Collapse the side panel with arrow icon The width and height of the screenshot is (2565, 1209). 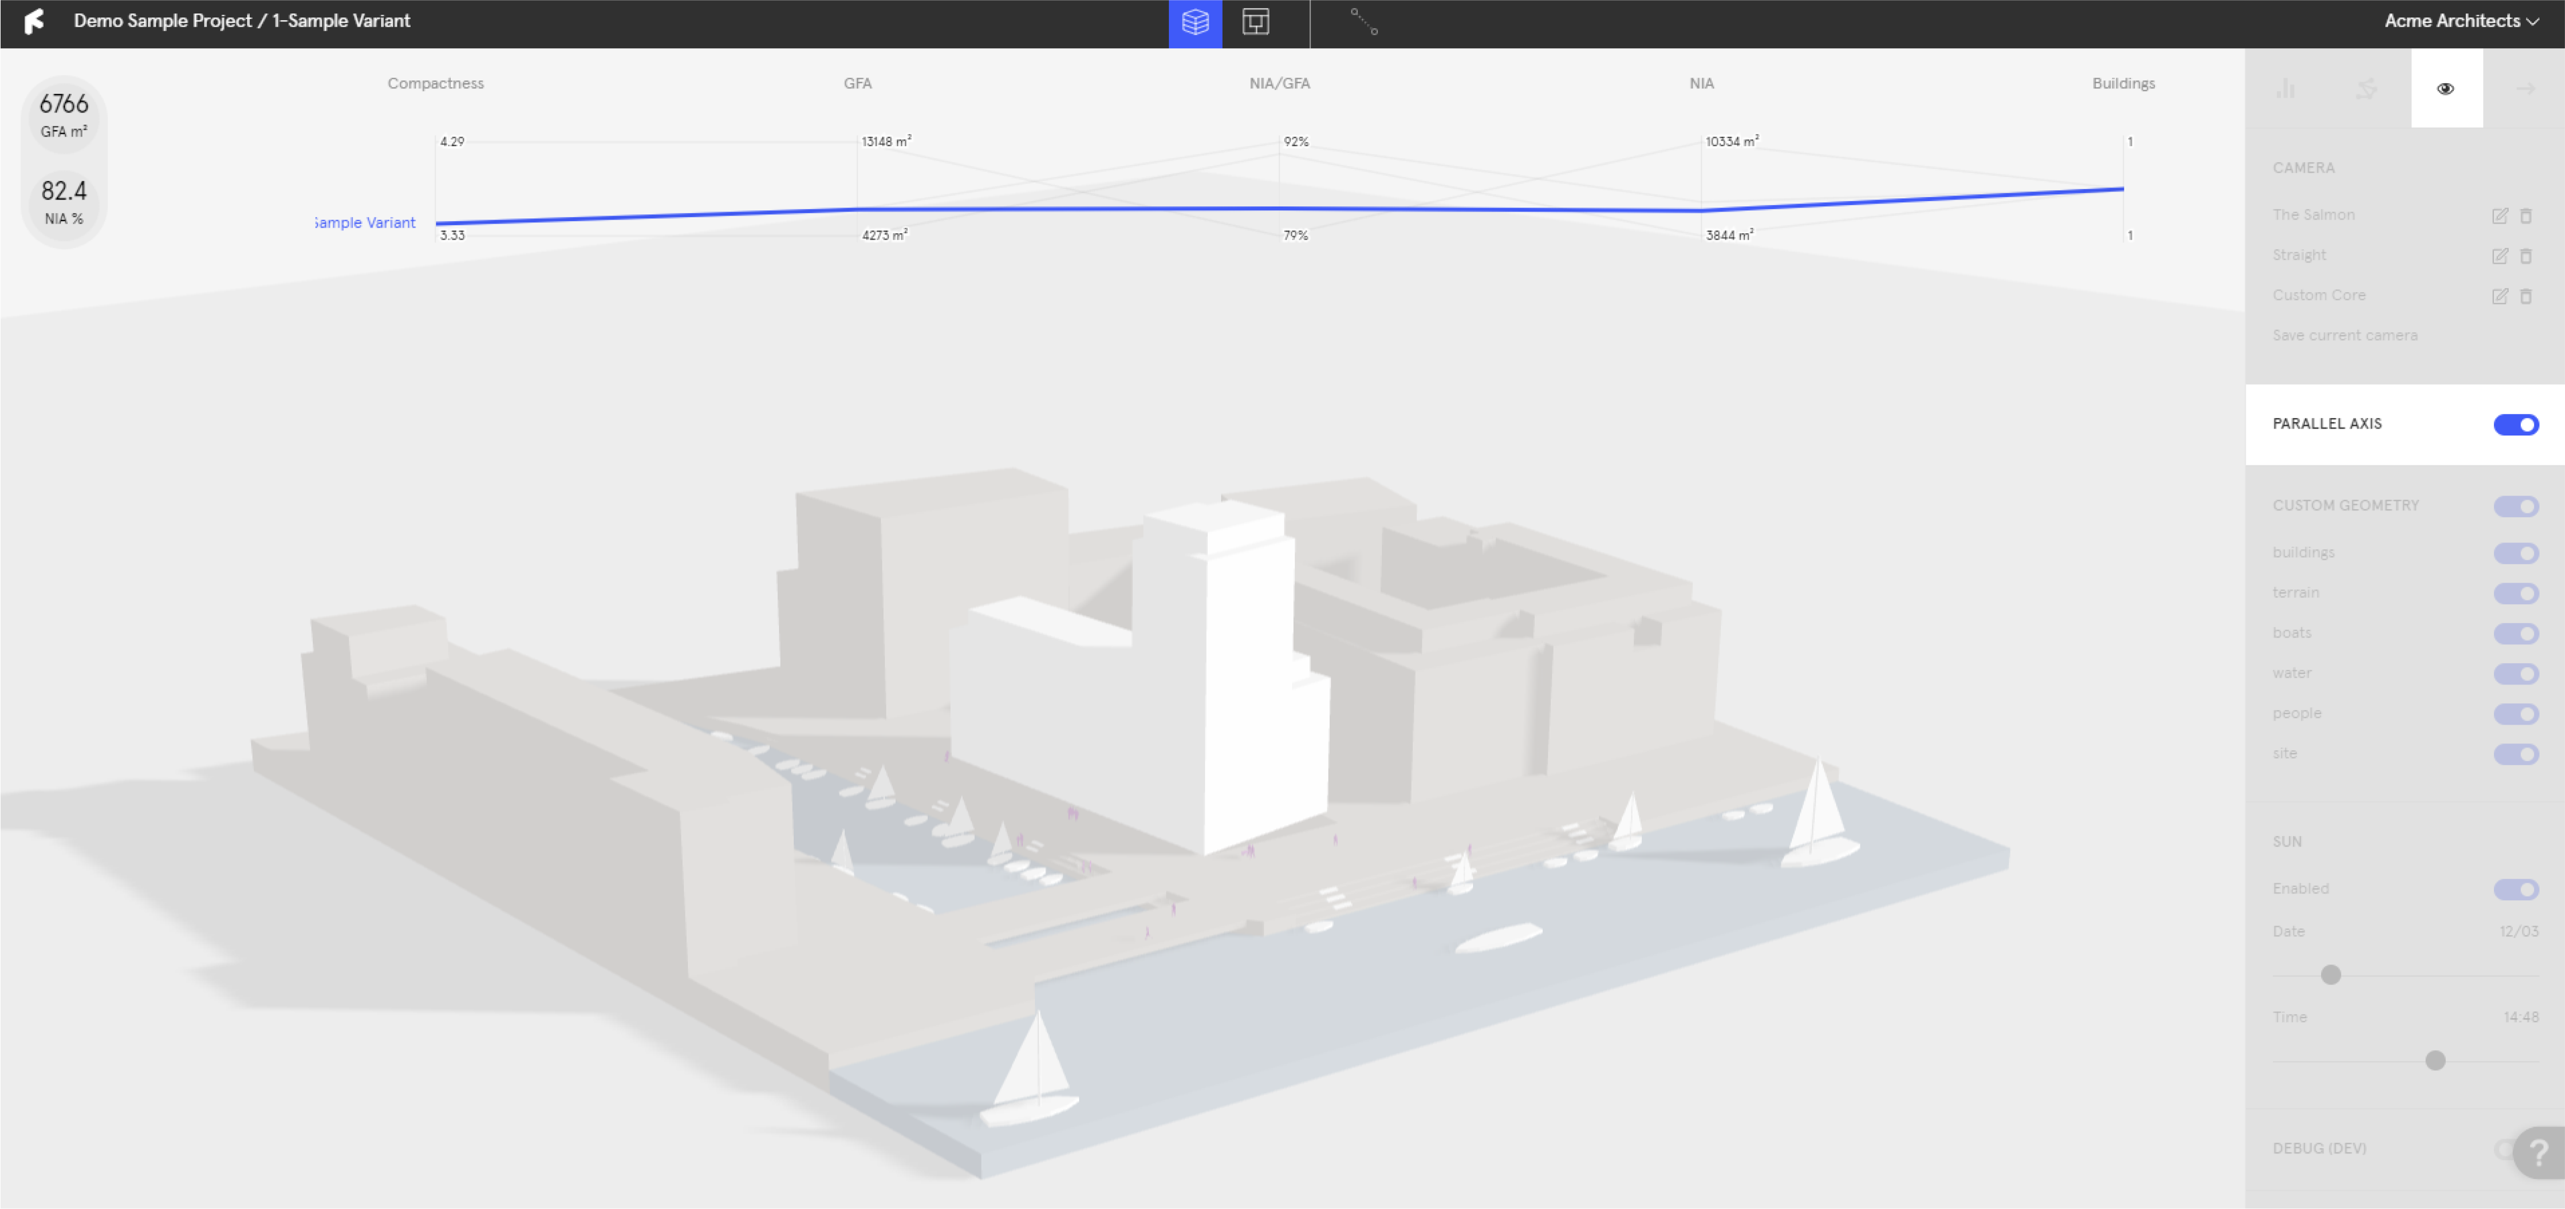click(x=2526, y=88)
